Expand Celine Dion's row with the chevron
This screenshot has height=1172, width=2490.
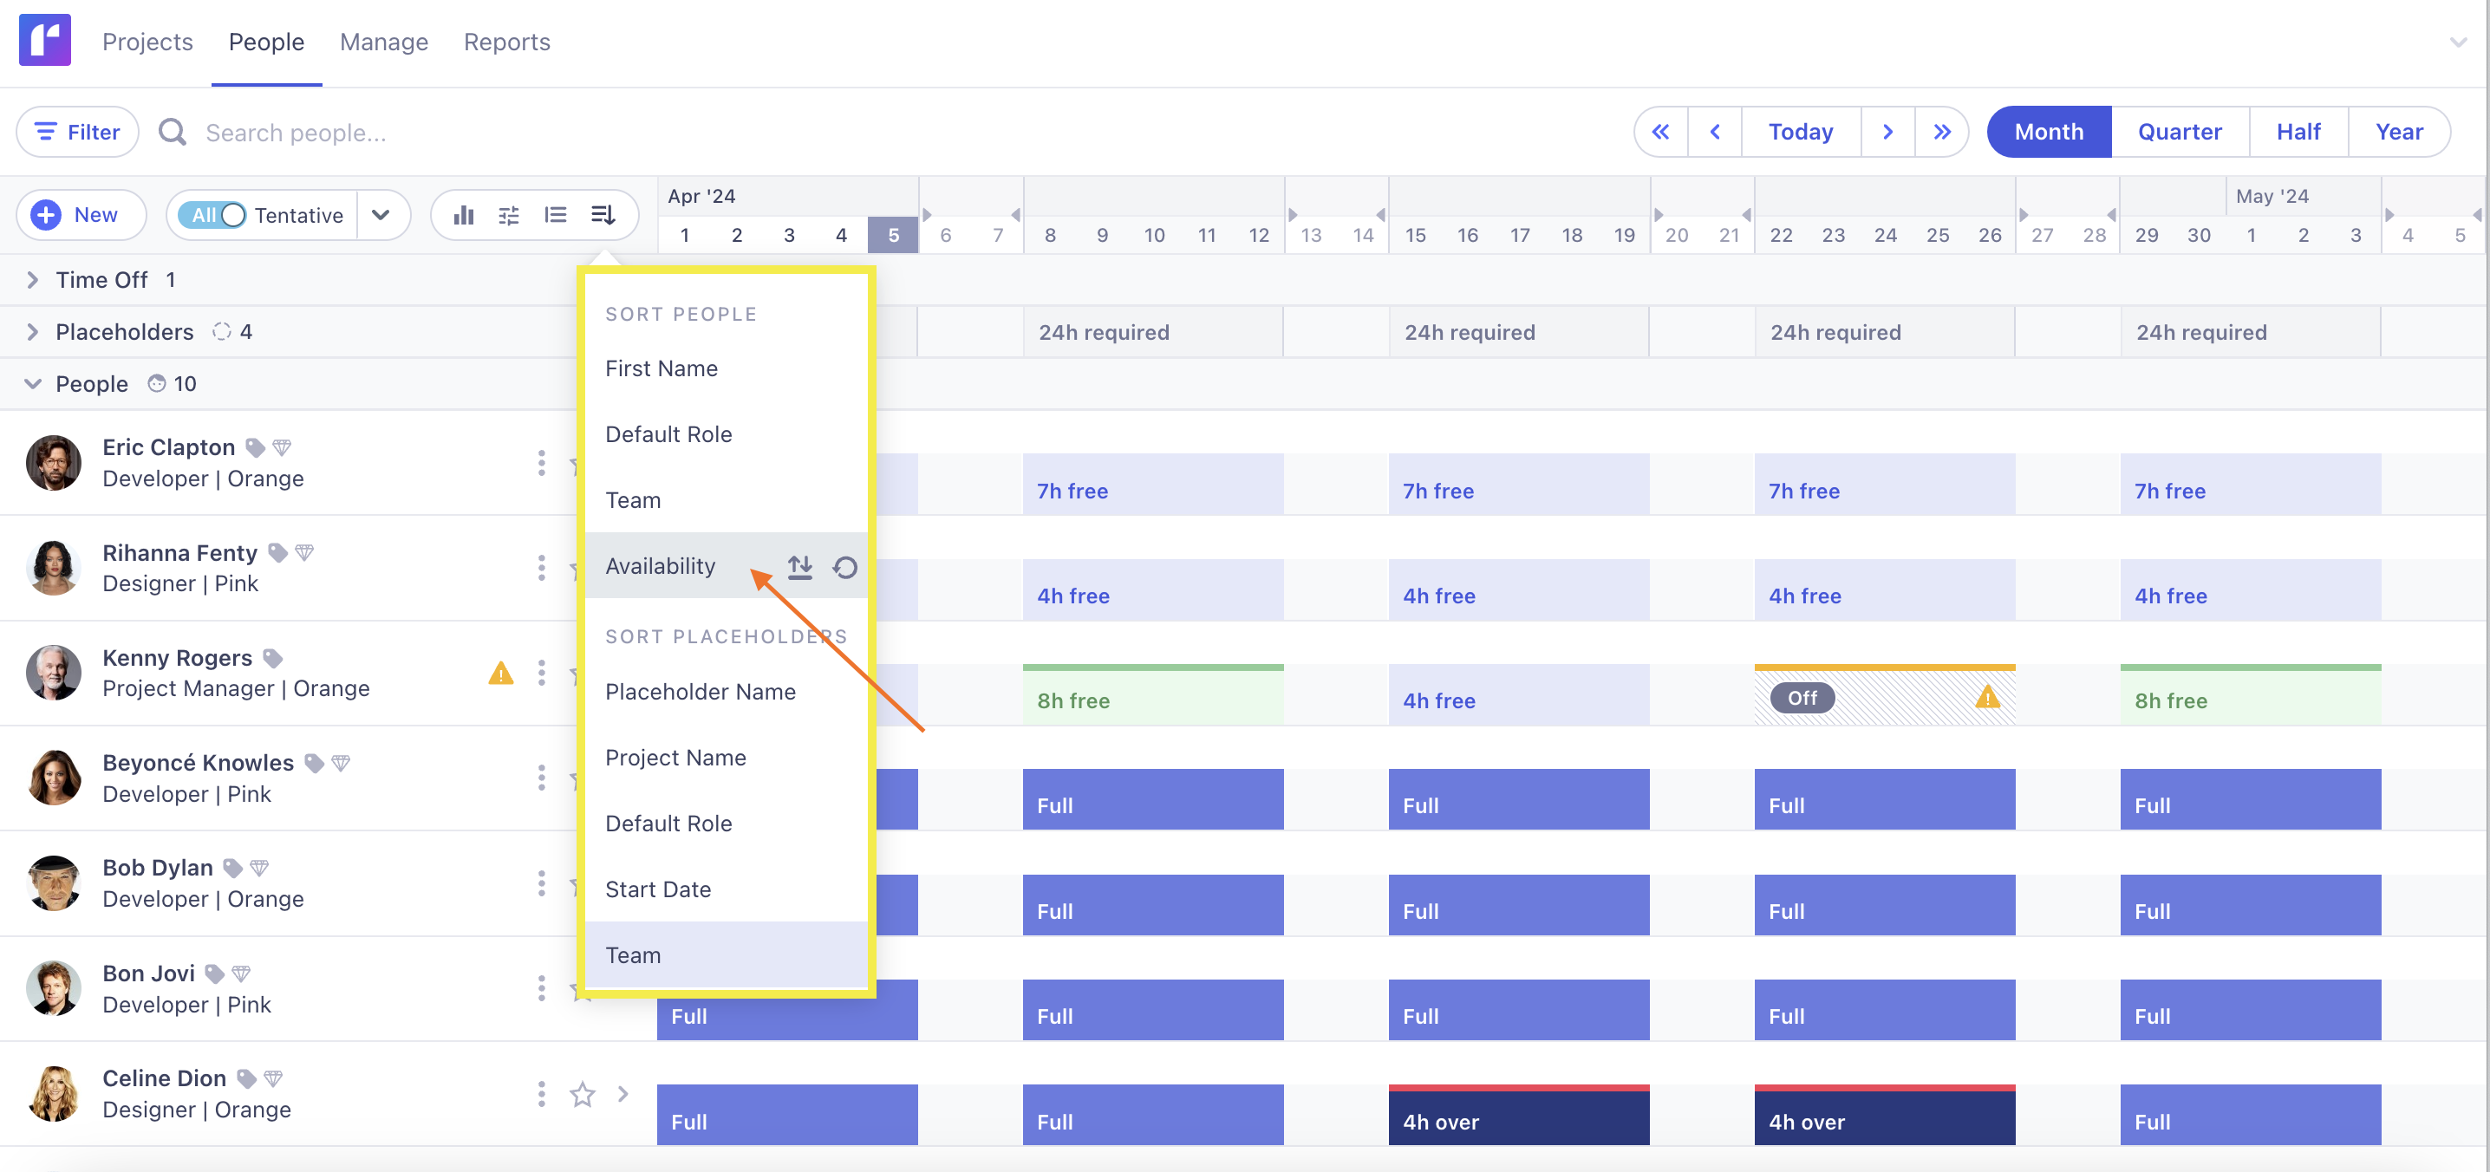[x=622, y=1094]
